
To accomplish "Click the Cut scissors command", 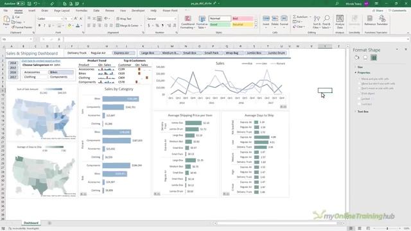I will (x=15, y=17).
